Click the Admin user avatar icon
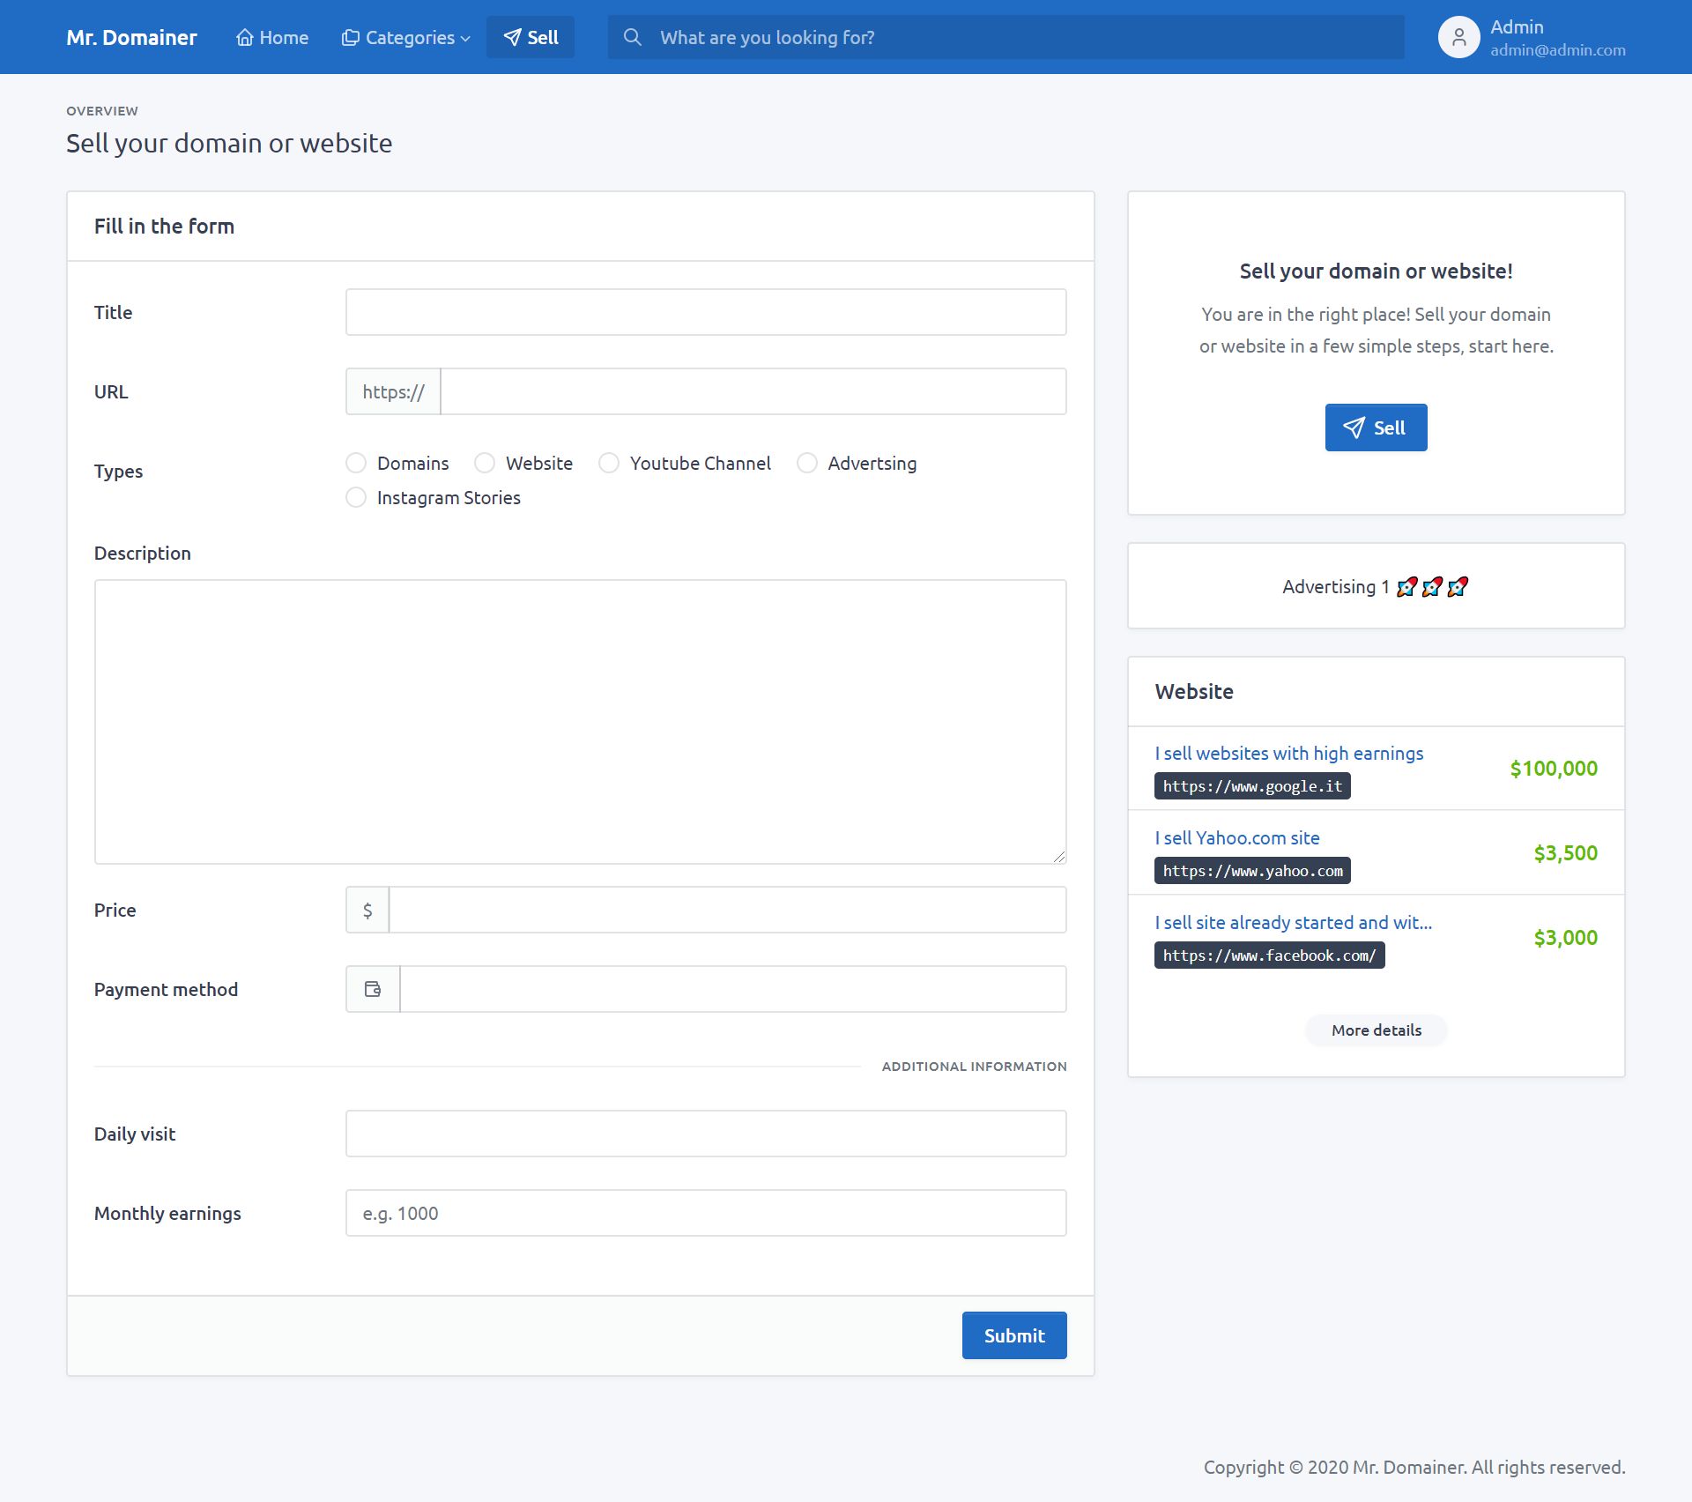The height and width of the screenshot is (1502, 1692). point(1458,37)
